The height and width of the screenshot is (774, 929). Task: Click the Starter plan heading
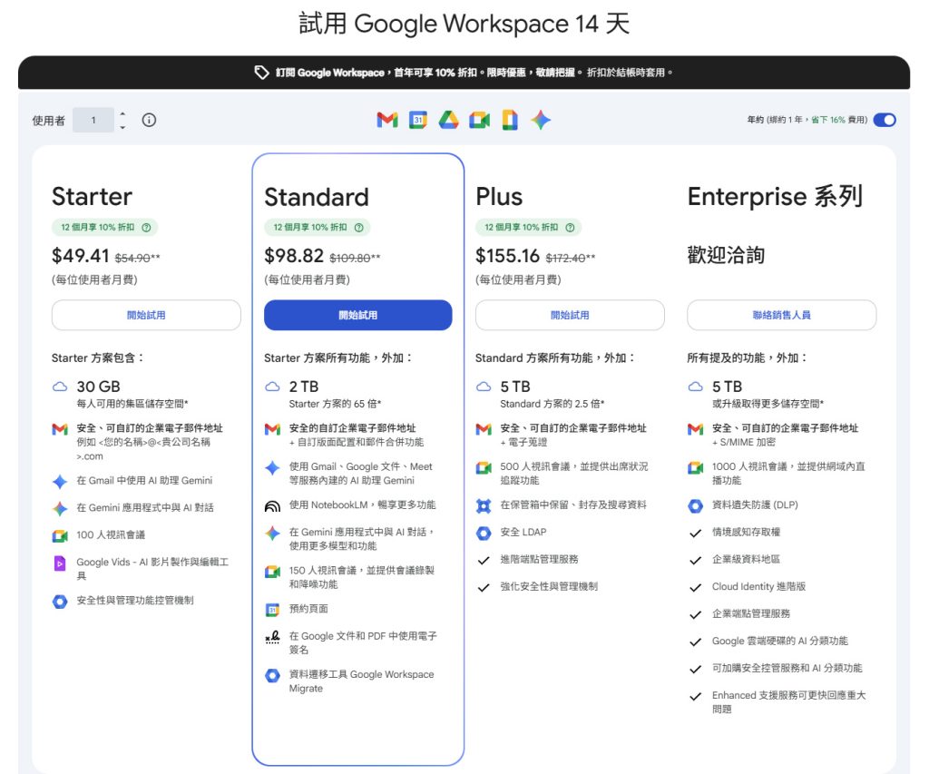pos(92,197)
